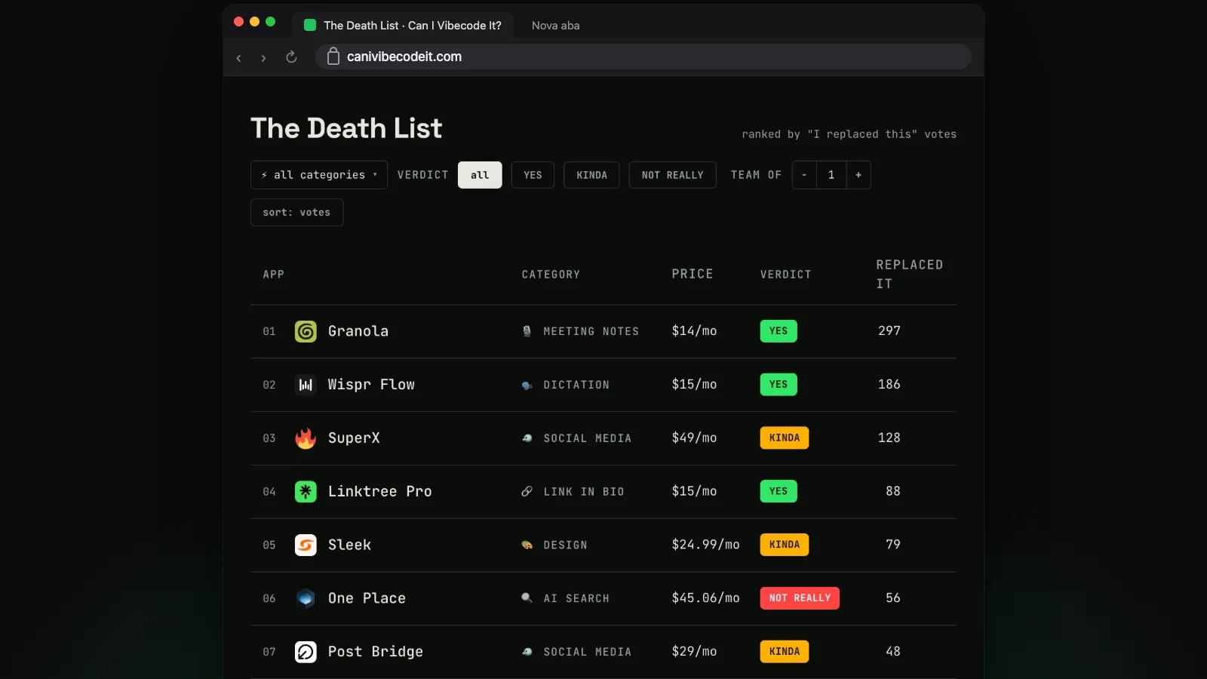Click the SuperX Social Media category icon
The height and width of the screenshot is (679, 1207).
coord(527,438)
